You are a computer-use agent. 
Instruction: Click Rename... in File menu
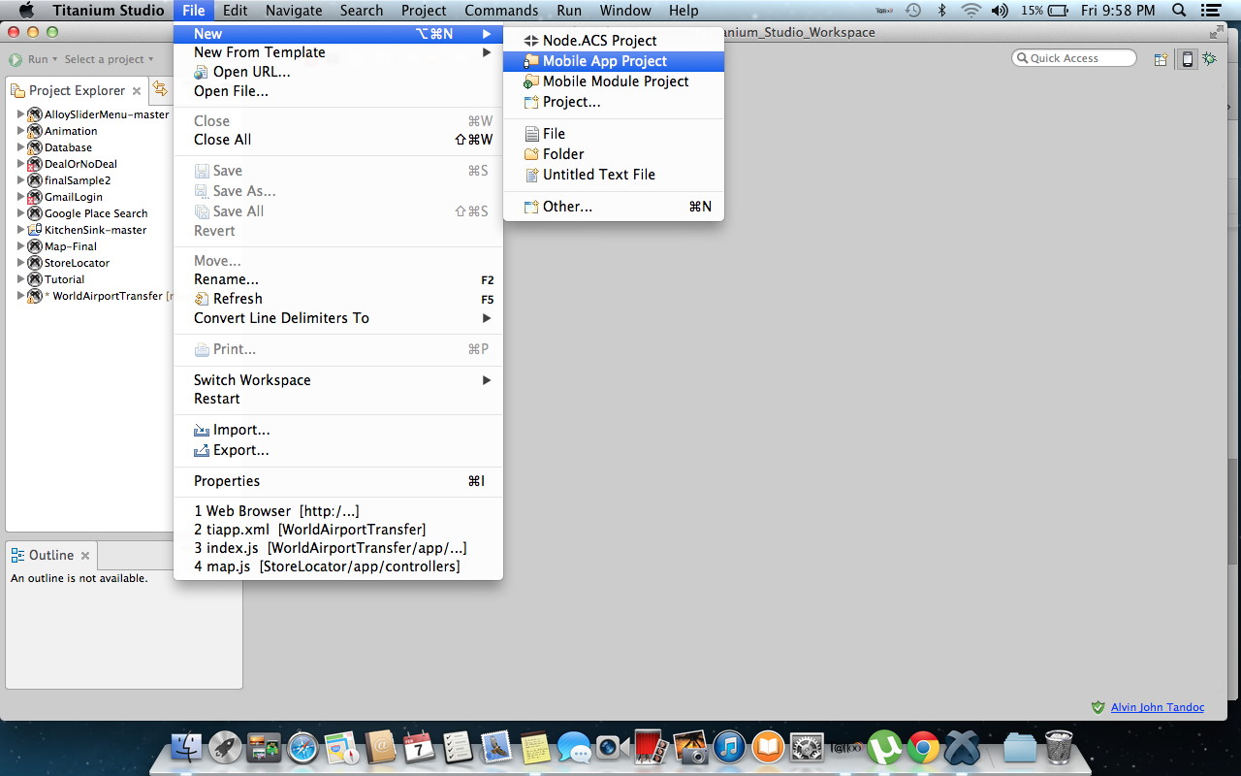tap(337, 279)
